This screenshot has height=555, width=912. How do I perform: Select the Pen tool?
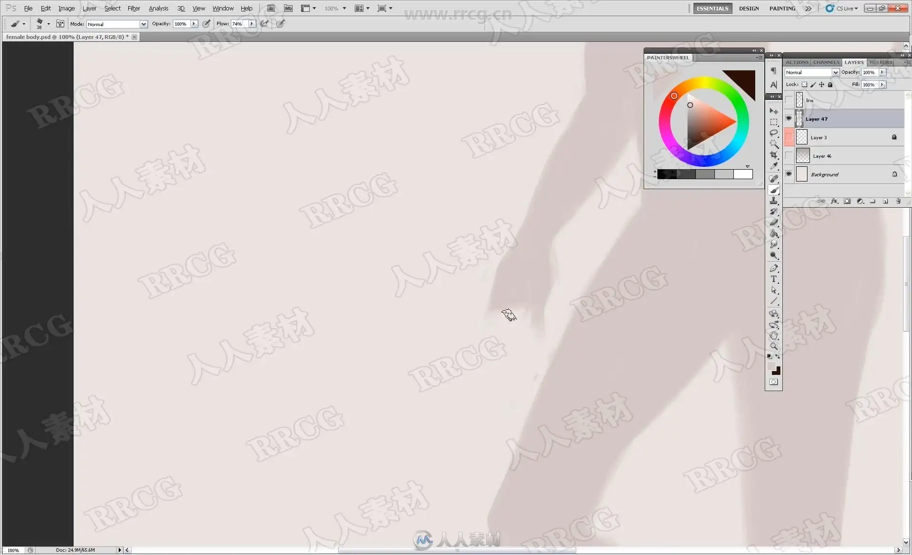[x=774, y=268]
